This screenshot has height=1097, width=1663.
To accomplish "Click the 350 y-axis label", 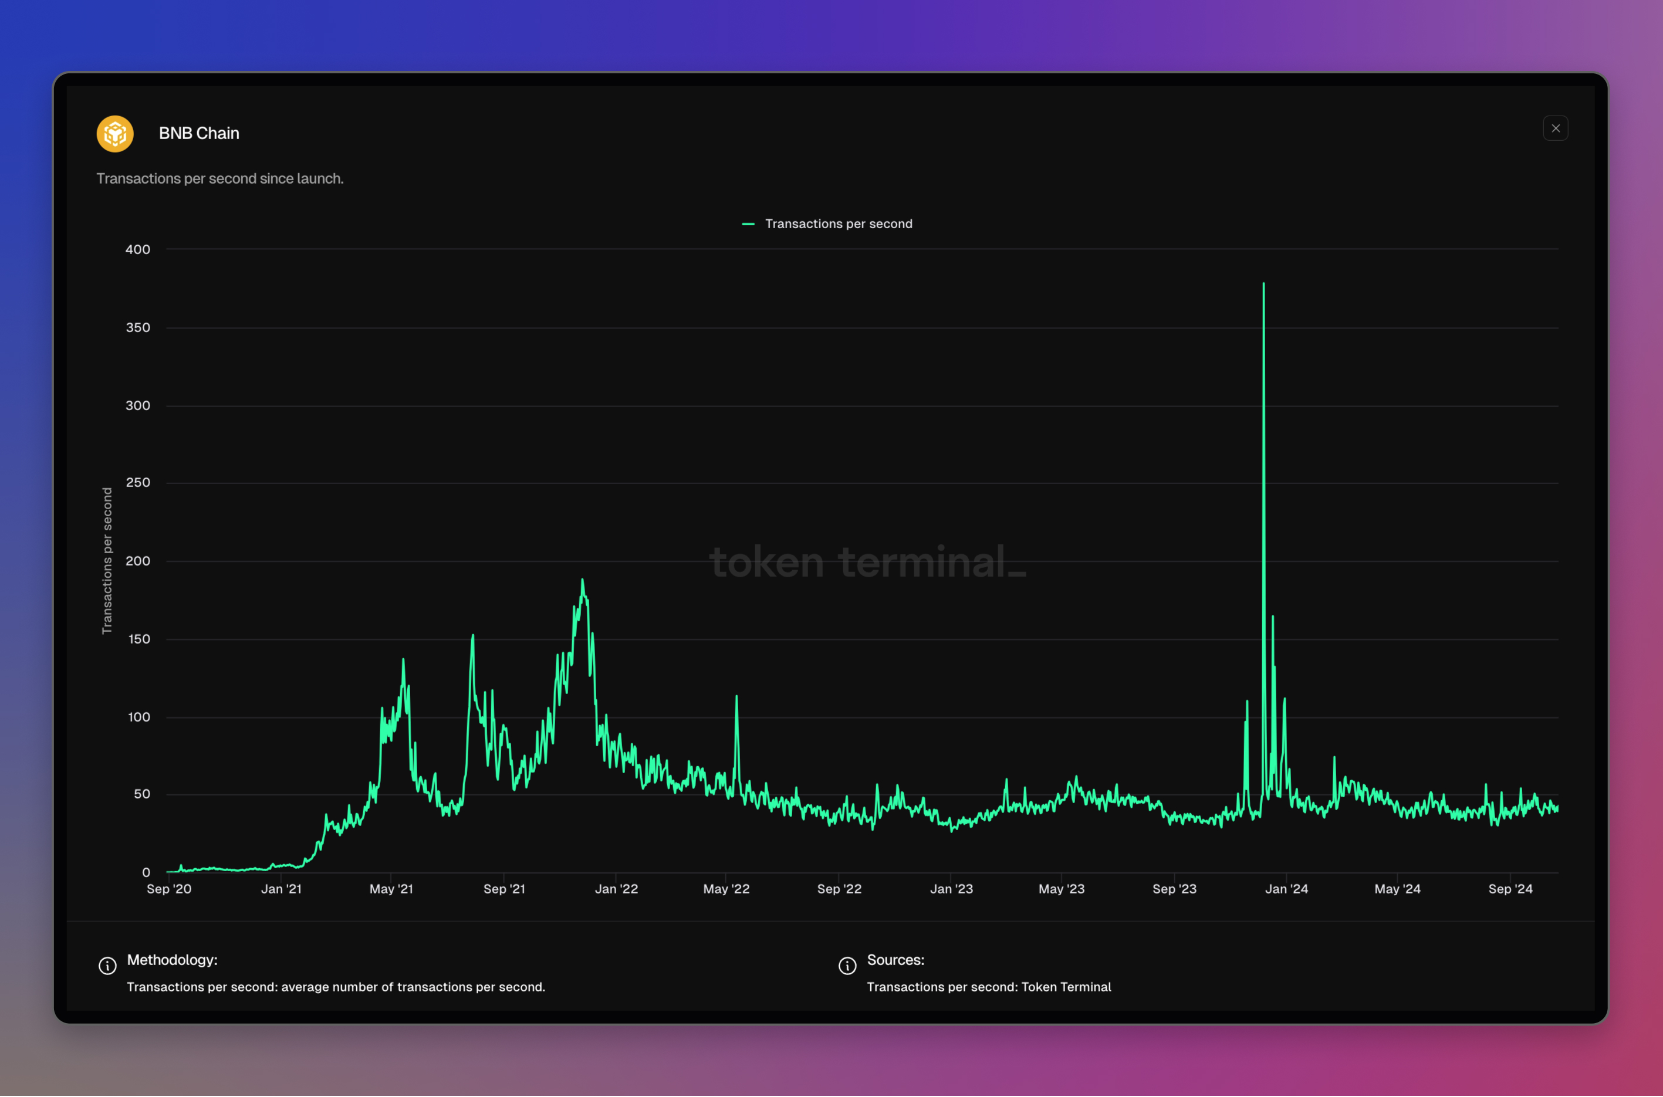I will point(138,327).
